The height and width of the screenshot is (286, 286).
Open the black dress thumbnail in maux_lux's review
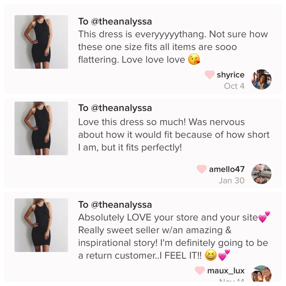(x=41, y=225)
